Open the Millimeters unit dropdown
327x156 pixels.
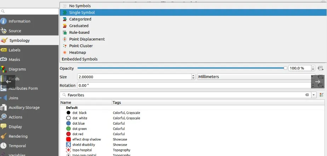coord(256,77)
